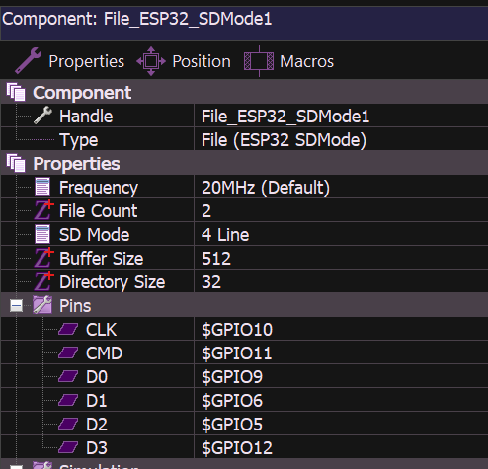The width and height of the screenshot is (488, 469).
Task: Change the D1 pin $GPIO6
Action: click(341, 400)
